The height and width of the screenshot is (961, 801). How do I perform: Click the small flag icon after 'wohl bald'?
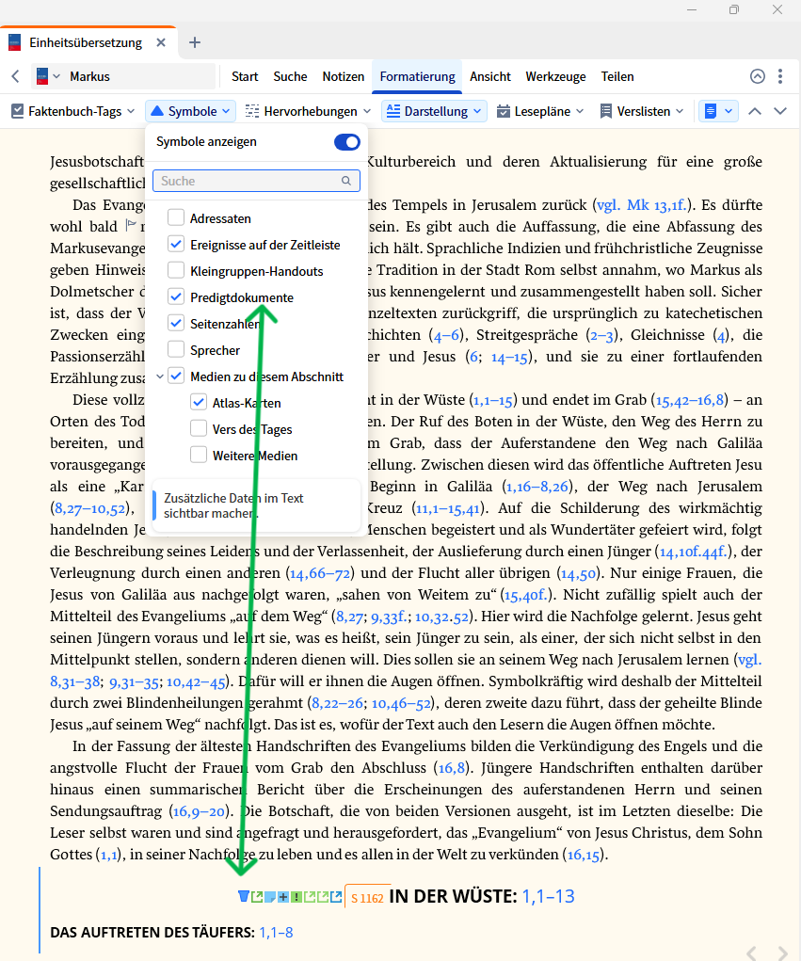pyautogui.click(x=130, y=226)
